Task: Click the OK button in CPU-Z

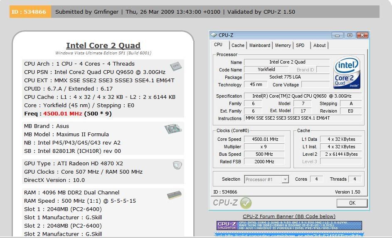Action: coord(352,203)
